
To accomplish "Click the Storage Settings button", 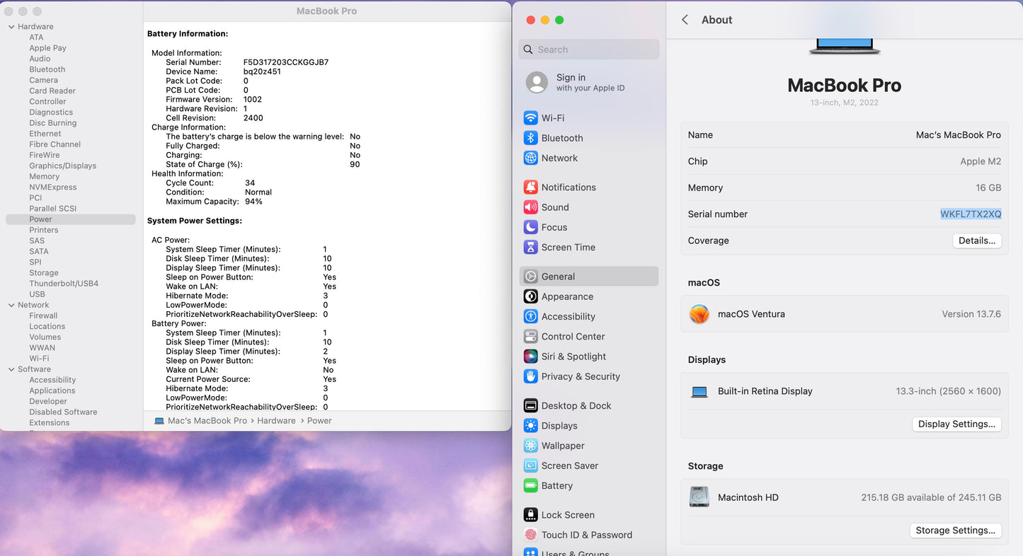I will pos(954,530).
